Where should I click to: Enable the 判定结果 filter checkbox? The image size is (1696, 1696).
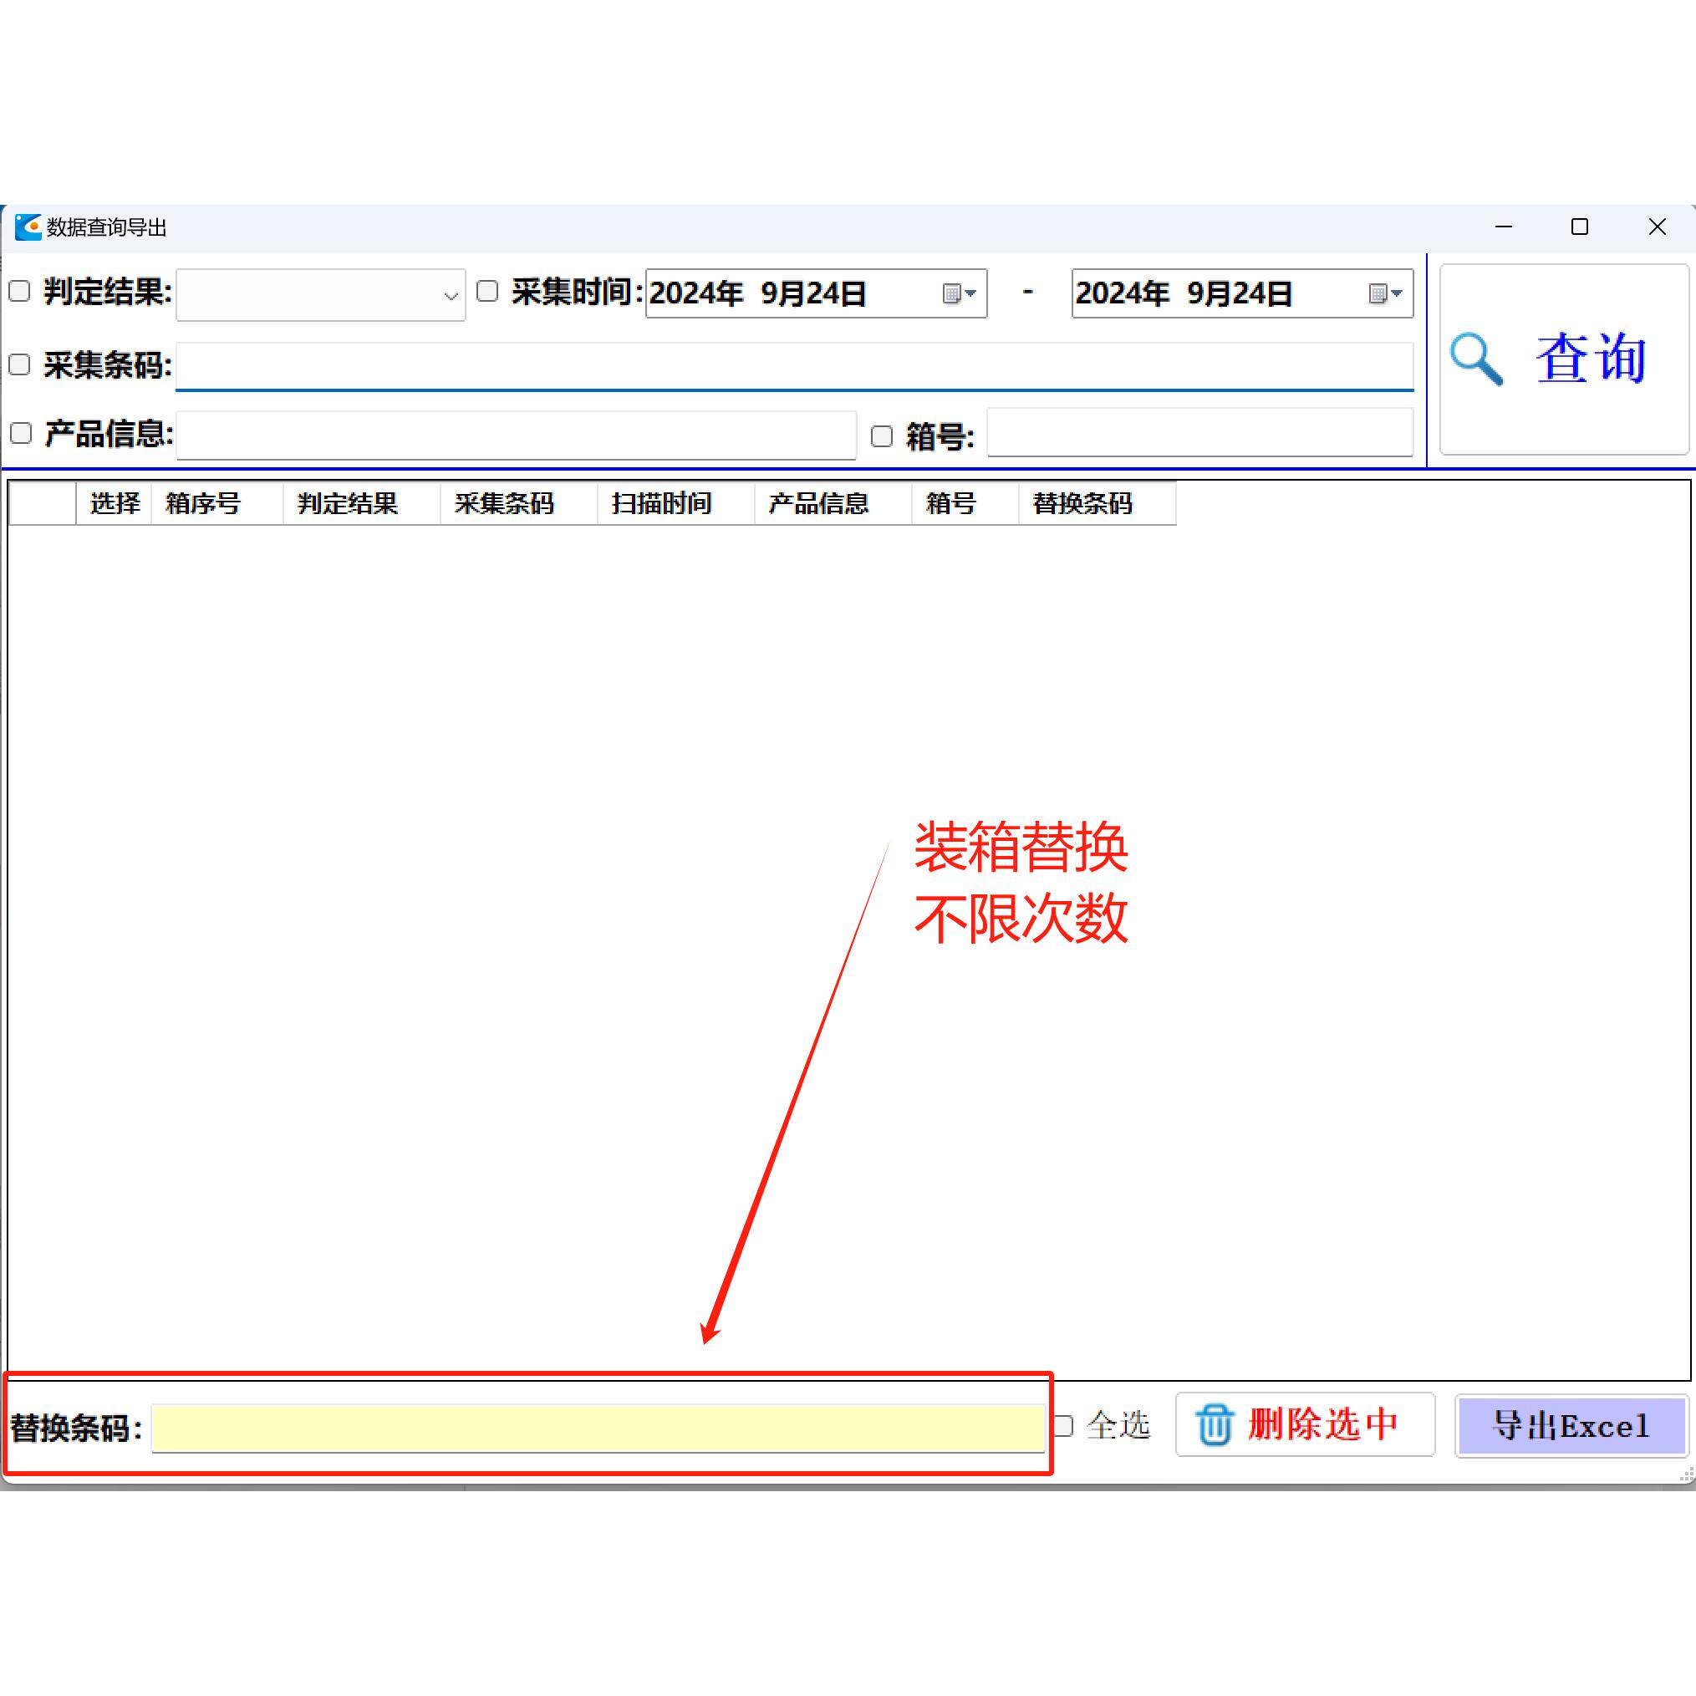[x=19, y=291]
